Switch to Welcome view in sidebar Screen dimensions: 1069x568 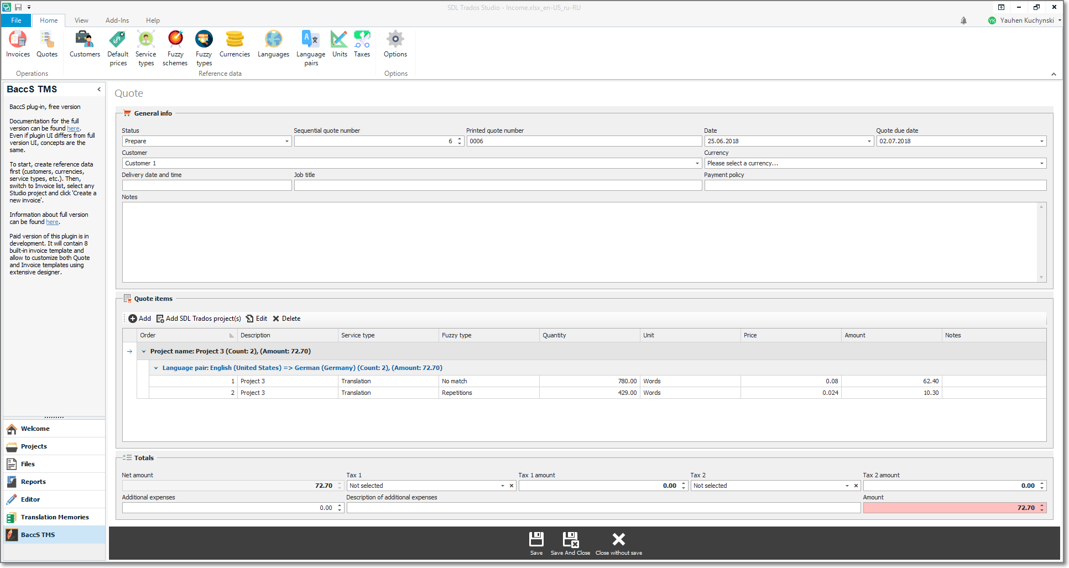point(54,429)
